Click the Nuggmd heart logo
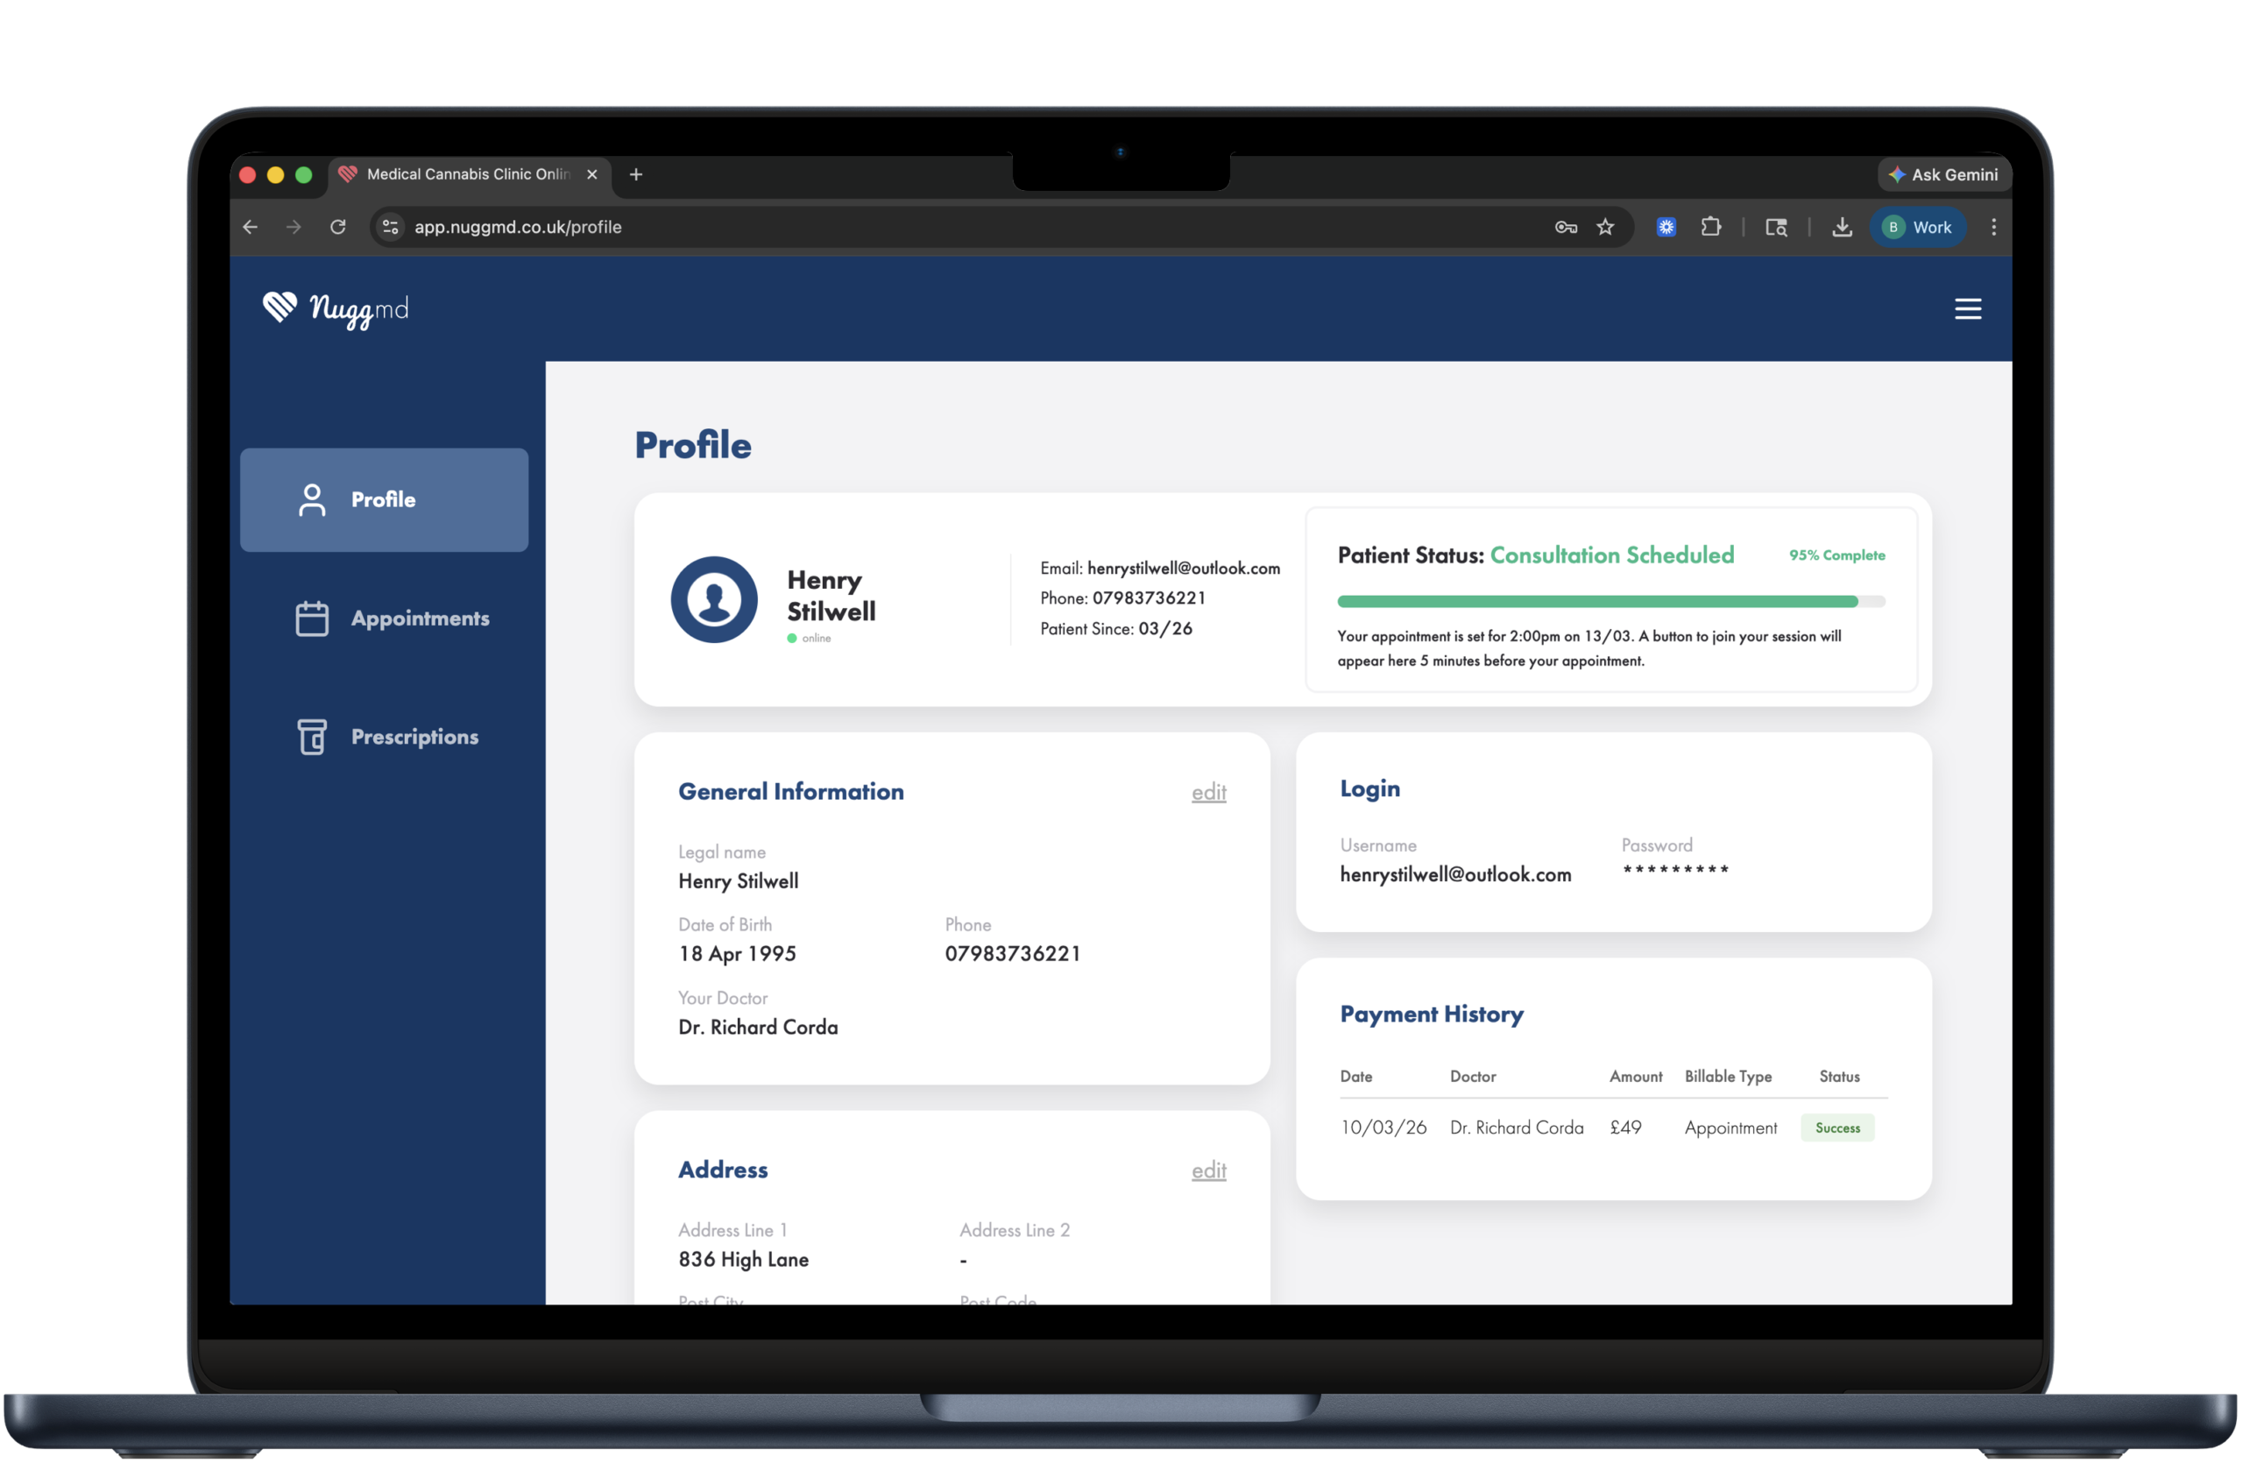Image resolution: width=2243 pixels, height=1463 pixels. 279,306
